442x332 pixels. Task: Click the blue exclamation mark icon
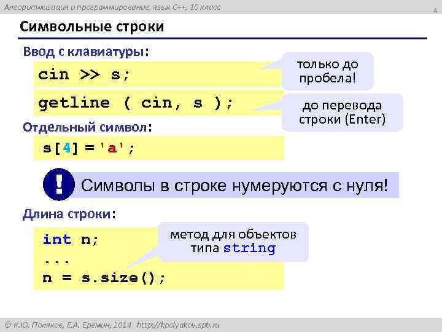(59, 184)
